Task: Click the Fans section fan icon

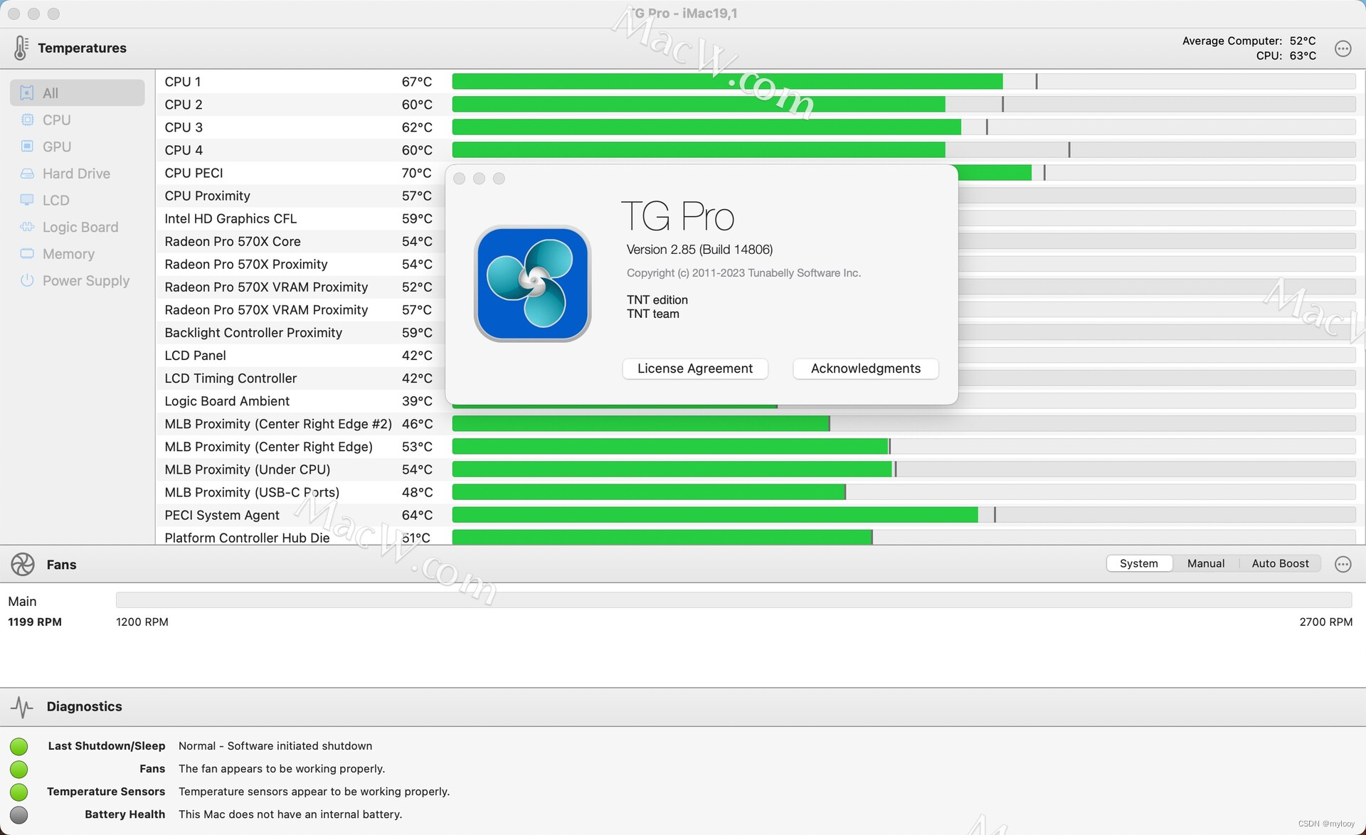Action: 23,564
